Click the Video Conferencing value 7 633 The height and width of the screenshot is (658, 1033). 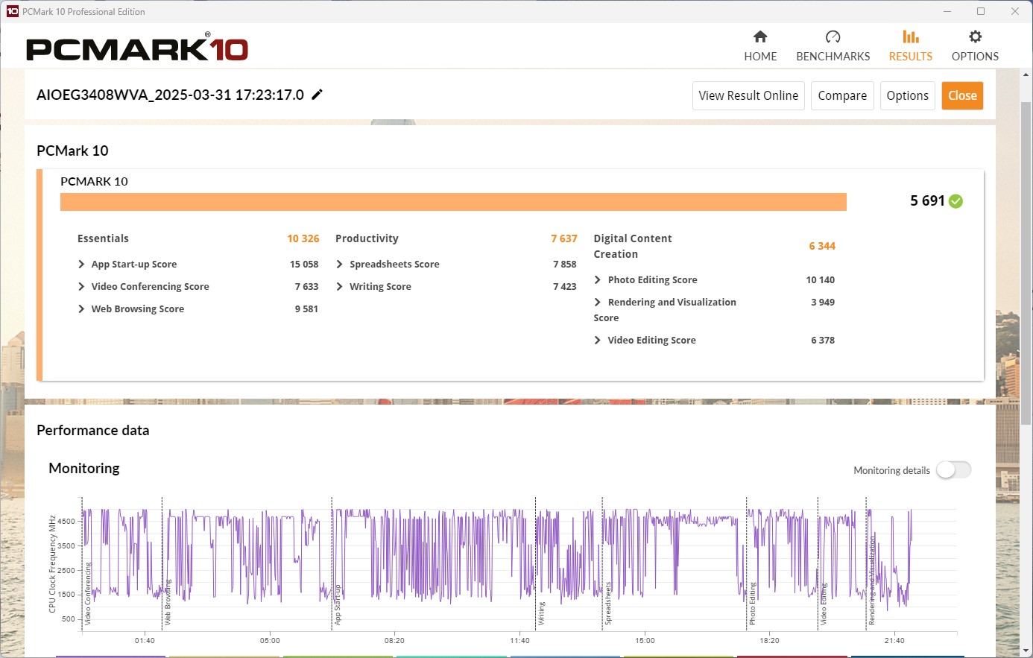(306, 287)
